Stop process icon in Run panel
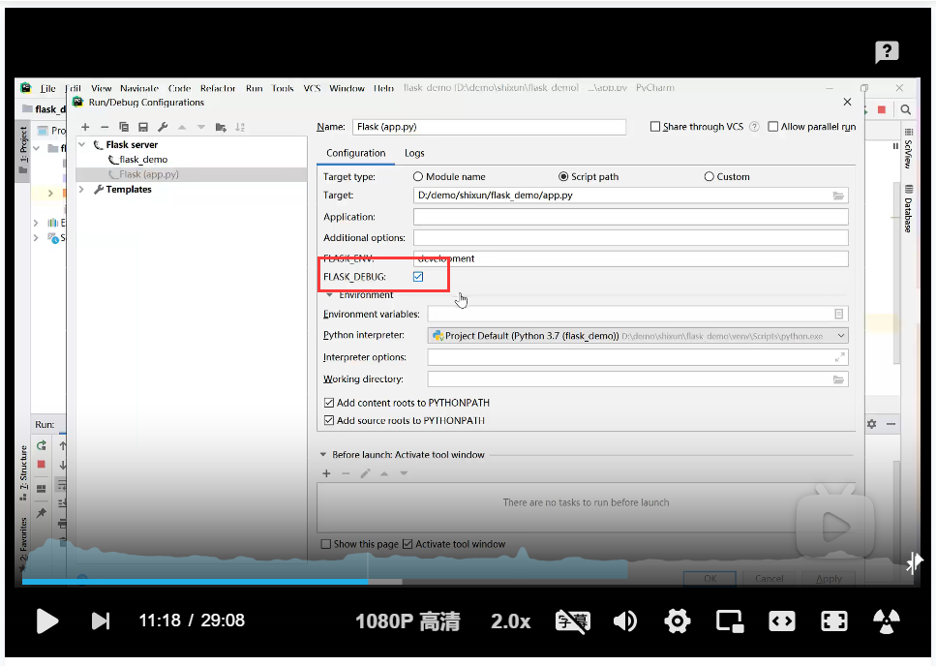Viewport: 936px width, 666px height. point(42,464)
